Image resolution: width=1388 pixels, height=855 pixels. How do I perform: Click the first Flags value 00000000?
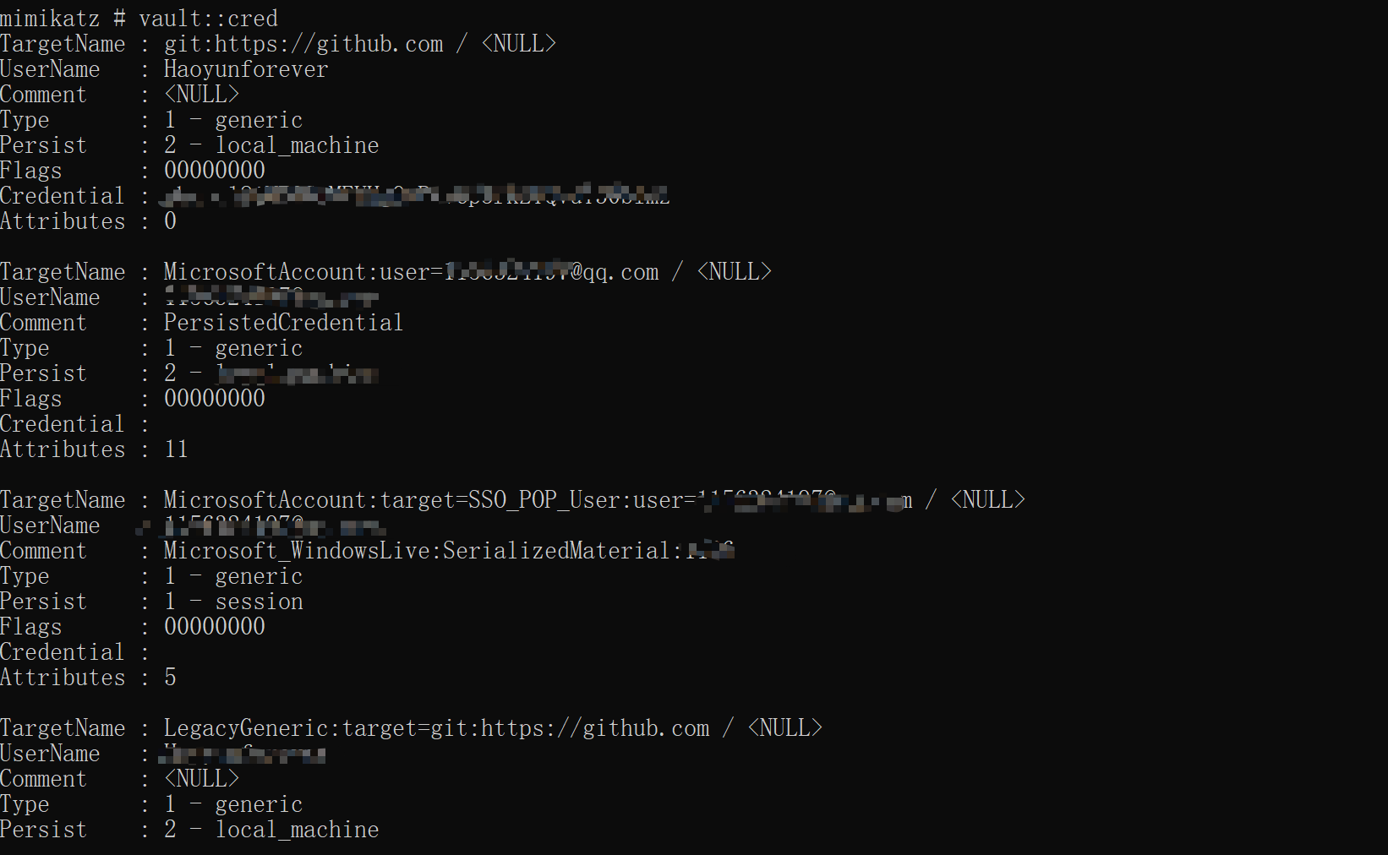(x=215, y=171)
